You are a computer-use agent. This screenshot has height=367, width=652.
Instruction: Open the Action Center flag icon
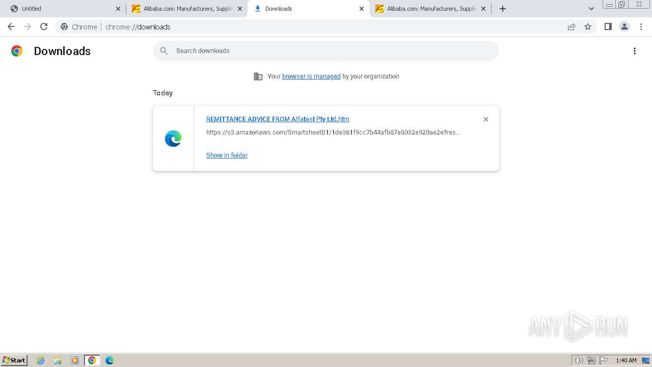pos(604,360)
